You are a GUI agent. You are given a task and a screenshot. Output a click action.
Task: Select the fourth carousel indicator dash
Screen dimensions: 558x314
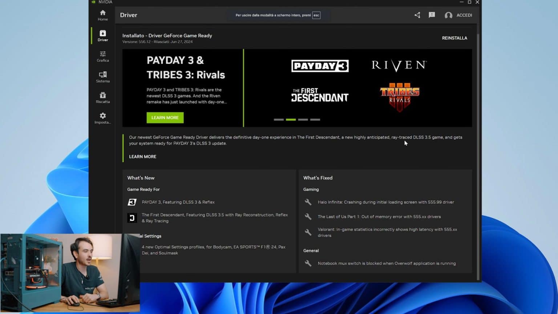coord(315,120)
